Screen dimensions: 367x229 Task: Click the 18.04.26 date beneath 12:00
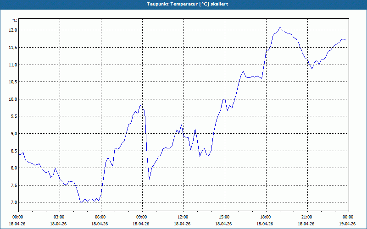pos(182,224)
